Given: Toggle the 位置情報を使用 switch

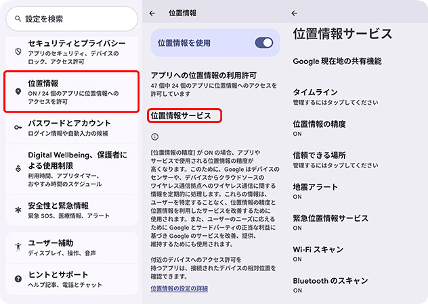Looking at the screenshot, I should (x=263, y=43).
